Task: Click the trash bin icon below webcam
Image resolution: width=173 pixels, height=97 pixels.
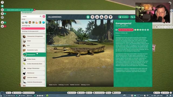Action: coord(171,27)
